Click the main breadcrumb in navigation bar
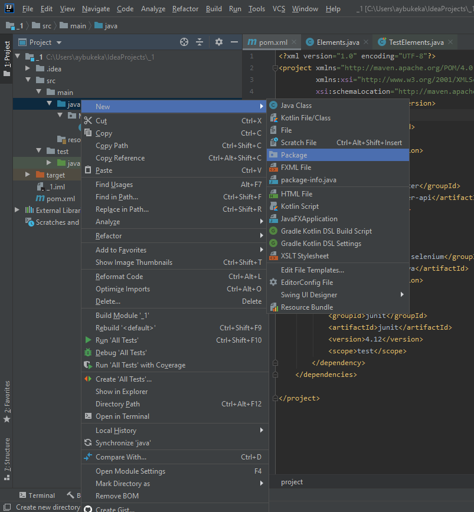 [73, 26]
